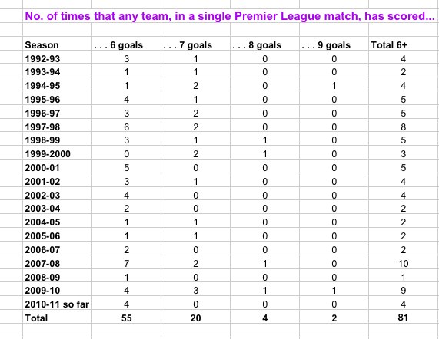Select the 1997-98 six goals cell showing 6
This screenshot has height=339, width=439.
(126, 127)
